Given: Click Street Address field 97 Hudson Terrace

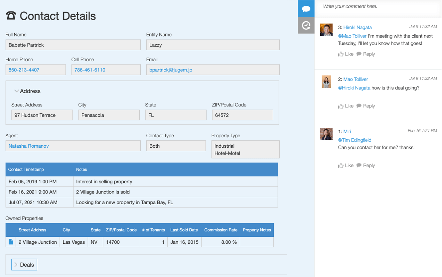Looking at the screenshot, I should pyautogui.click(x=42, y=115).
